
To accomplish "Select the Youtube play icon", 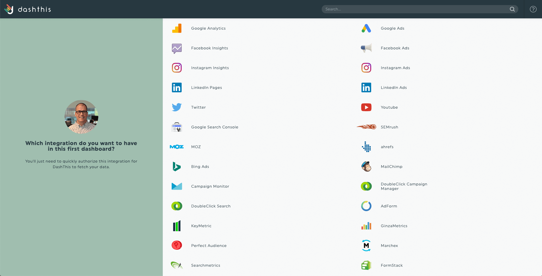I will pos(366,107).
